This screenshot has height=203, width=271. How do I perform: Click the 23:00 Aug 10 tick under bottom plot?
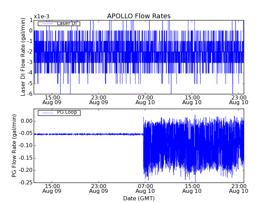[239, 188]
